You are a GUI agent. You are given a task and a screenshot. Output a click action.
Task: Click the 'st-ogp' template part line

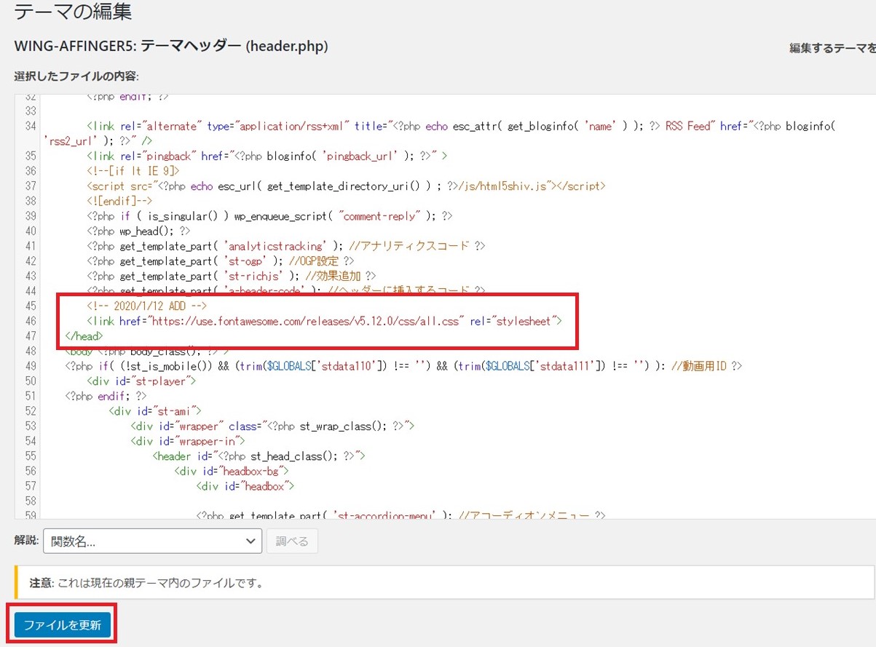pyautogui.click(x=220, y=261)
